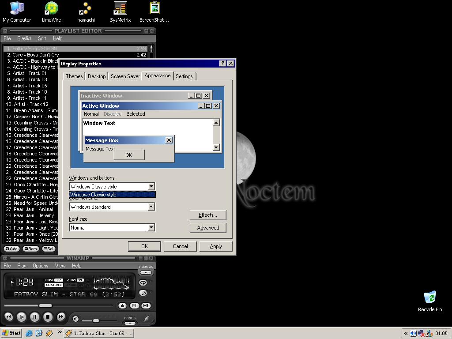Switch to the Themes tab
The image size is (452, 339).
pos(74,76)
